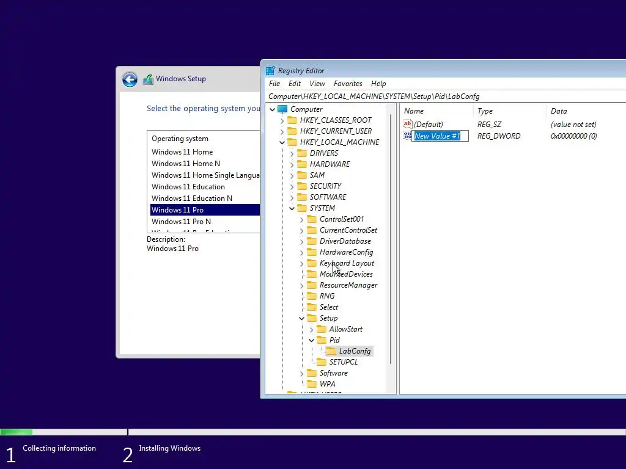
Task: Click the Select key folder icon
Action: [x=312, y=307]
